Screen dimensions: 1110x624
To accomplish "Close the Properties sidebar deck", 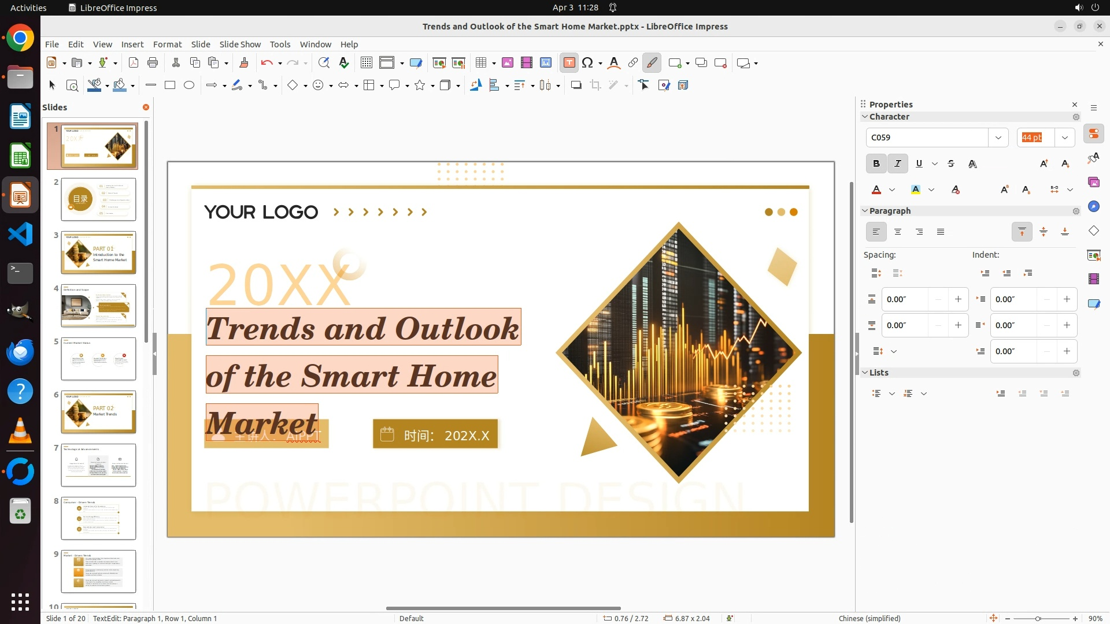I will (1074, 105).
